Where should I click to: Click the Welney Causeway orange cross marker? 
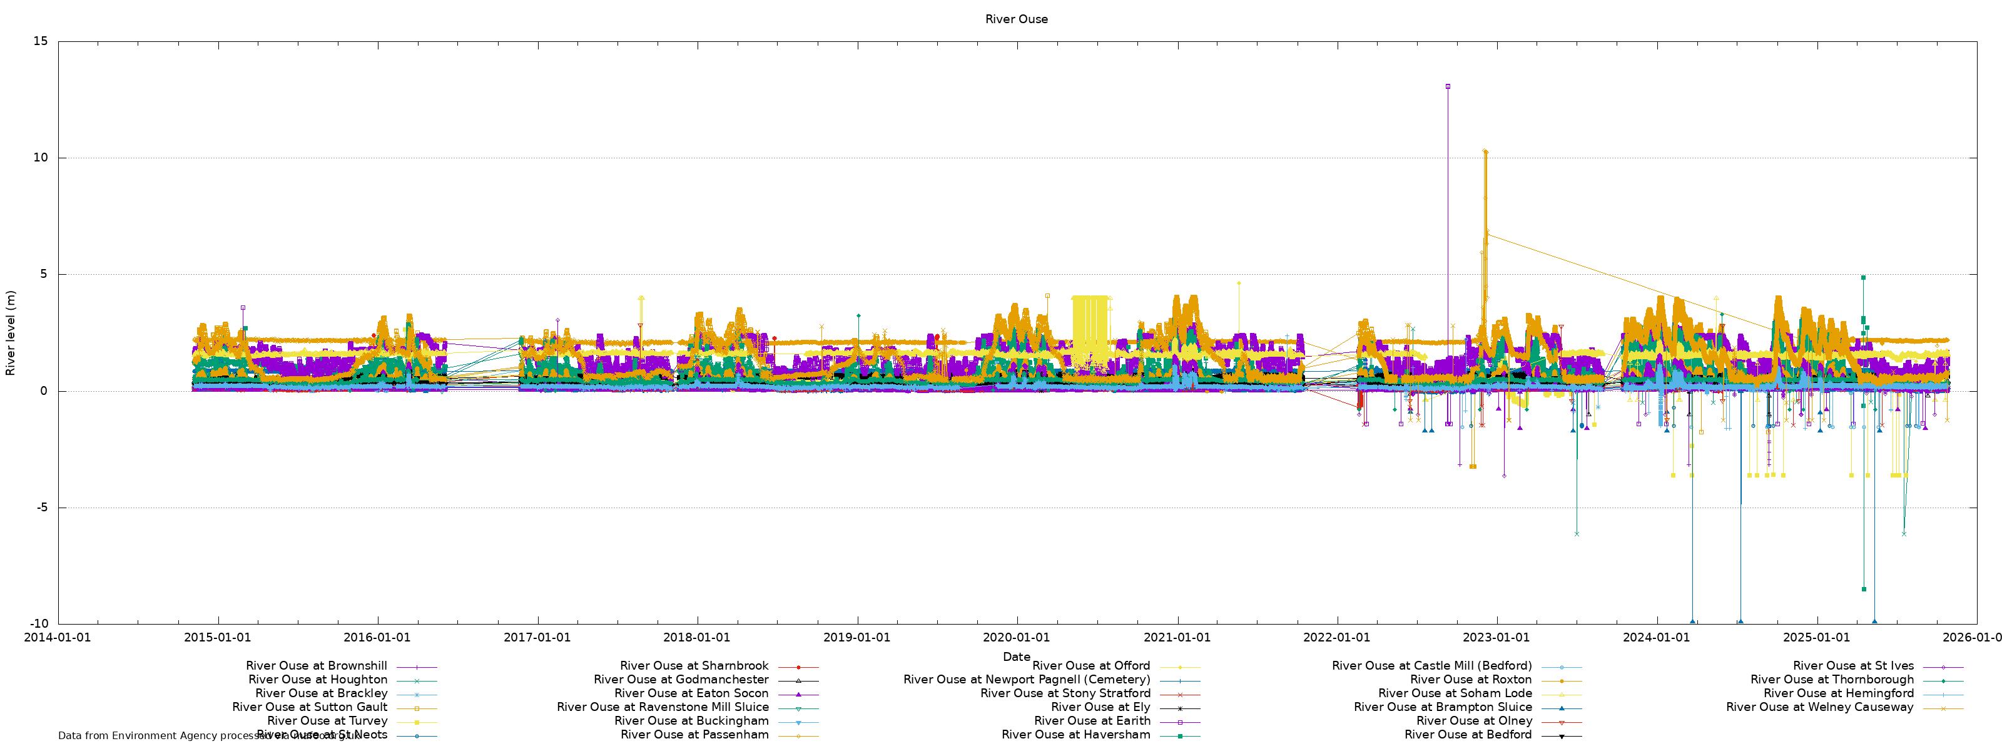point(1943,708)
